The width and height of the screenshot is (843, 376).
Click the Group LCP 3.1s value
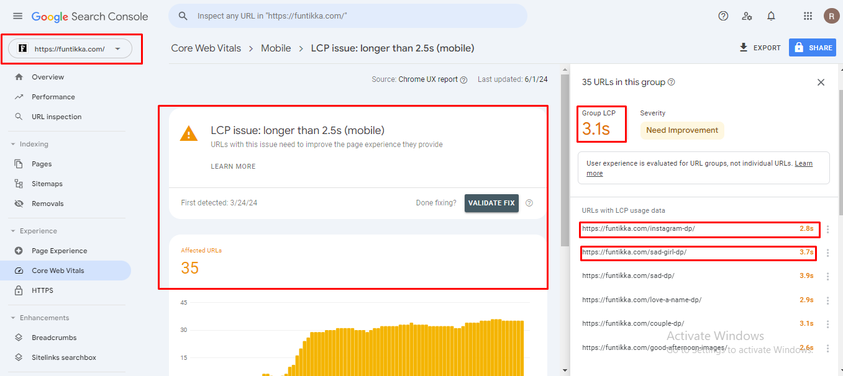[596, 129]
